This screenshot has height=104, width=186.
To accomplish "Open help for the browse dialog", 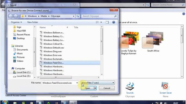I will click(114, 22).
